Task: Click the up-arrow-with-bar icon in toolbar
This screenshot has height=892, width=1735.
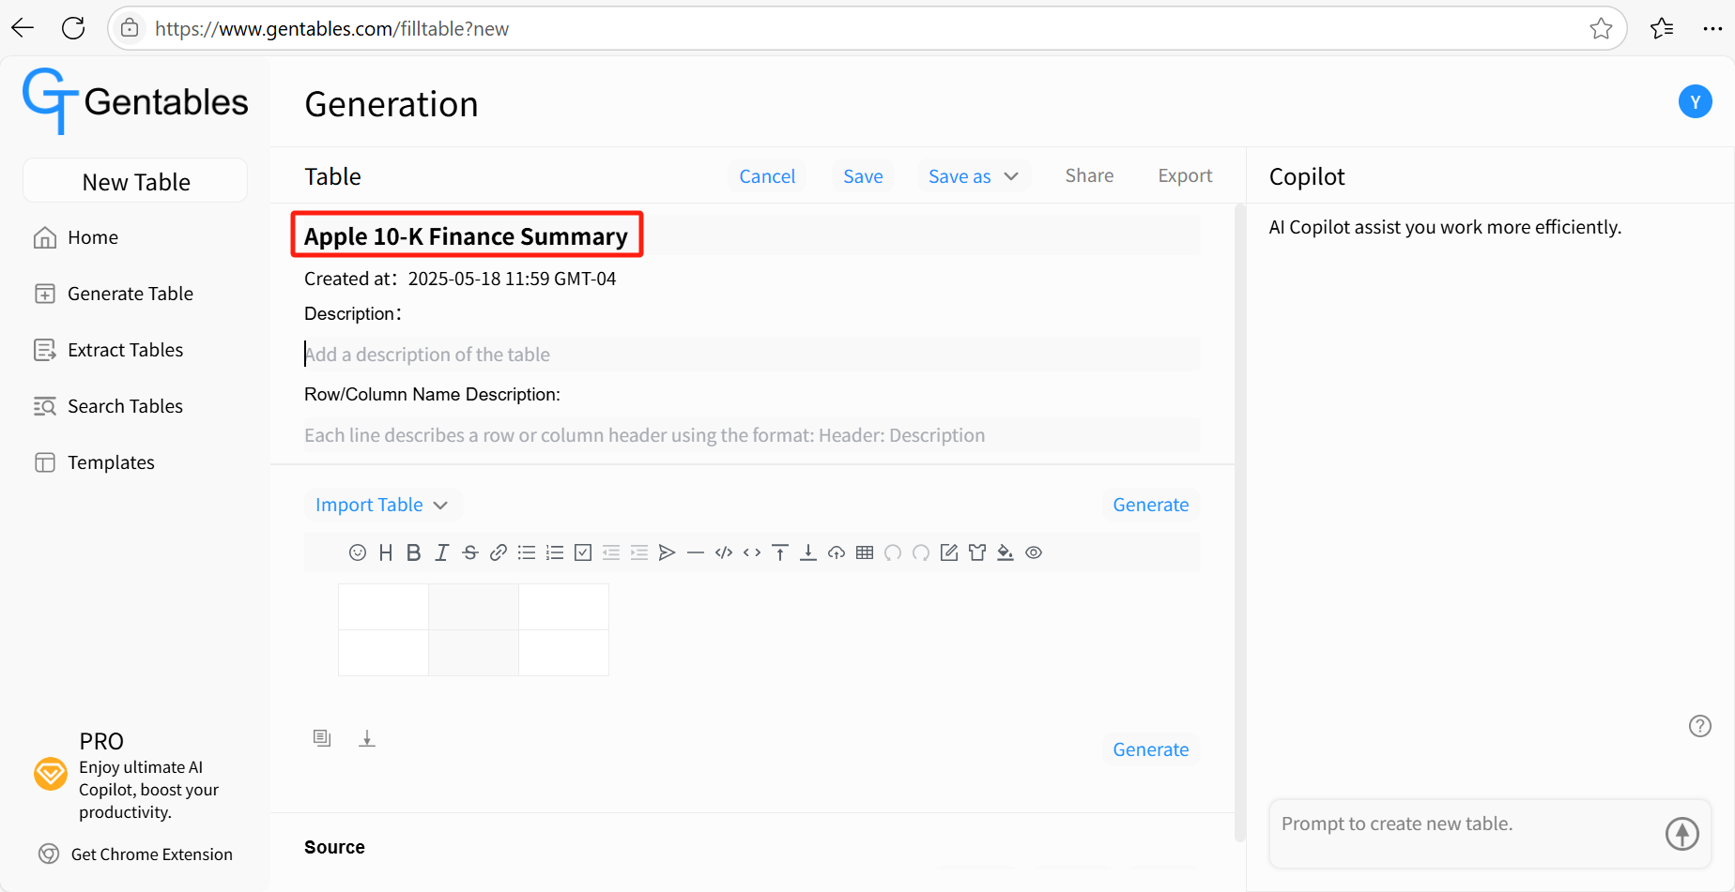Action: click(780, 552)
